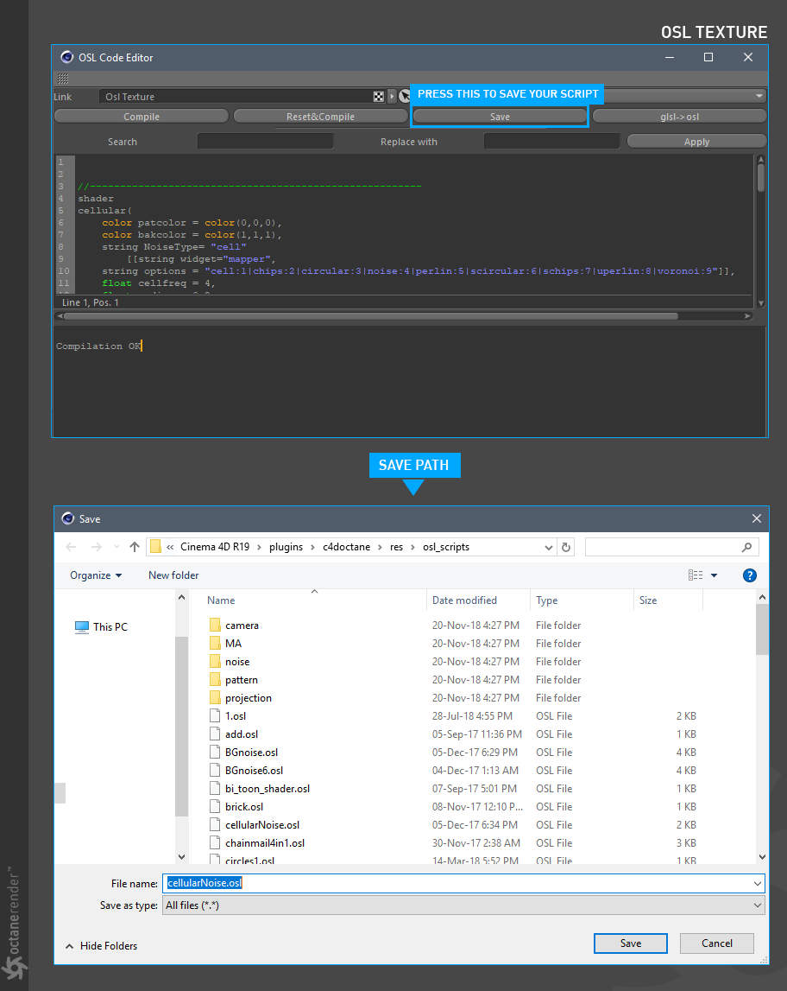Viewport: 787px width, 991px height.
Task: Open the view options dropdown arrow
Action: [715, 575]
